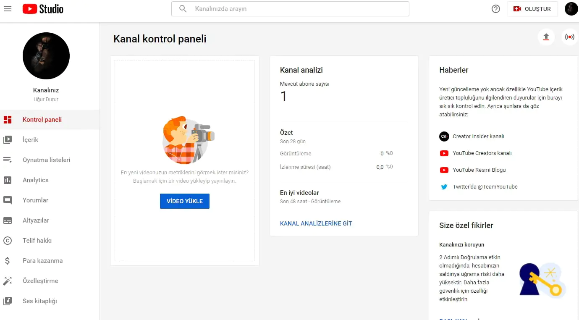Click the large channel profile picture
This screenshot has width=579, height=320.
click(46, 56)
